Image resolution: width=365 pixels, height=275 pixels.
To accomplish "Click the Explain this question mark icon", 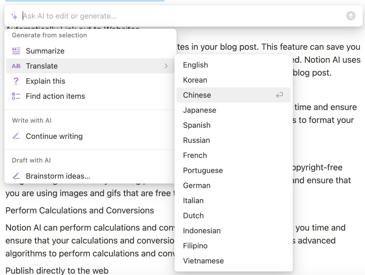I will click(x=16, y=81).
